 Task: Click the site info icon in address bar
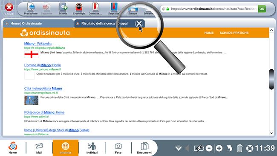tap(164, 9)
